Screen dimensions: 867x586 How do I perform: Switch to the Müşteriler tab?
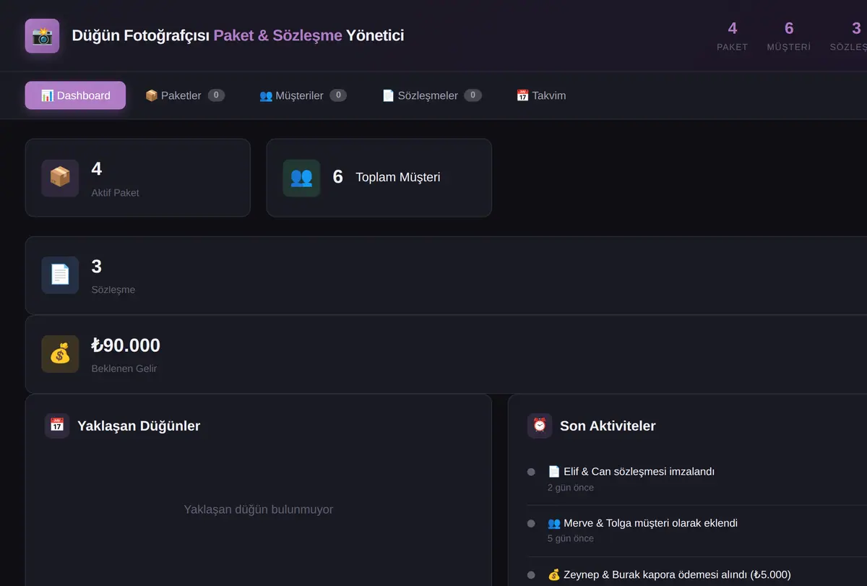(x=303, y=95)
